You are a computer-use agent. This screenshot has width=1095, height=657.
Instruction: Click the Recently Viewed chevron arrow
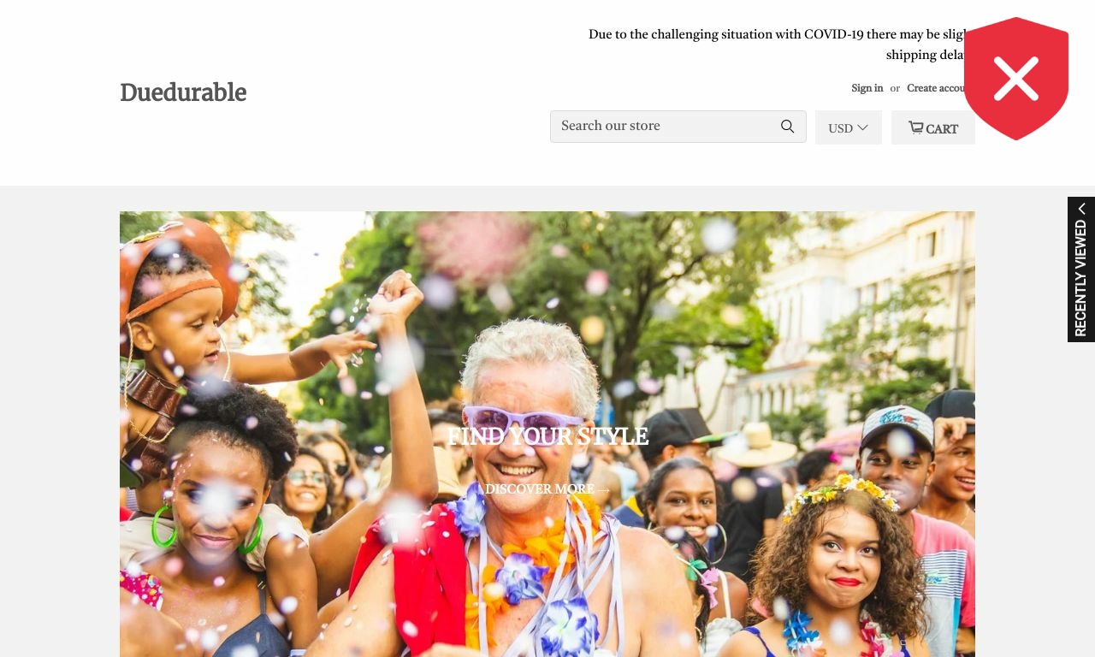(x=1081, y=209)
